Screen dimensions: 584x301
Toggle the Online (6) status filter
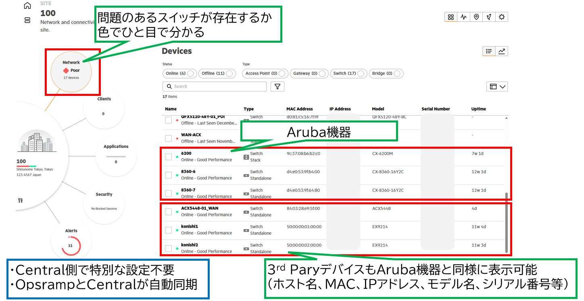[x=179, y=73]
